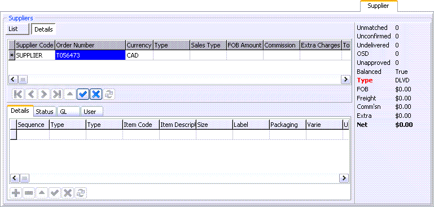The image size is (434, 207).
Task: Click the Balanced value True
Action: 401,72
